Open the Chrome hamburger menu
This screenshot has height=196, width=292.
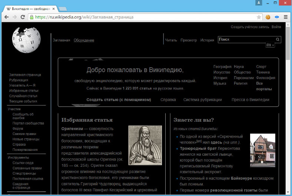(286, 17)
